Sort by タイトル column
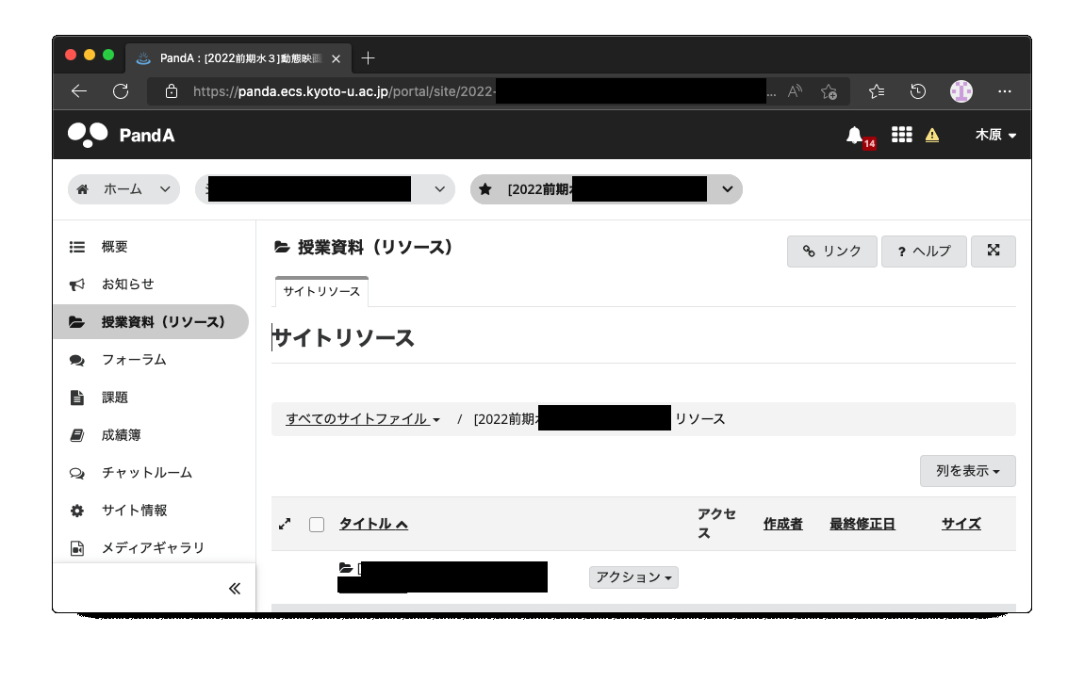The height and width of the screenshot is (682, 1084). pos(373,524)
